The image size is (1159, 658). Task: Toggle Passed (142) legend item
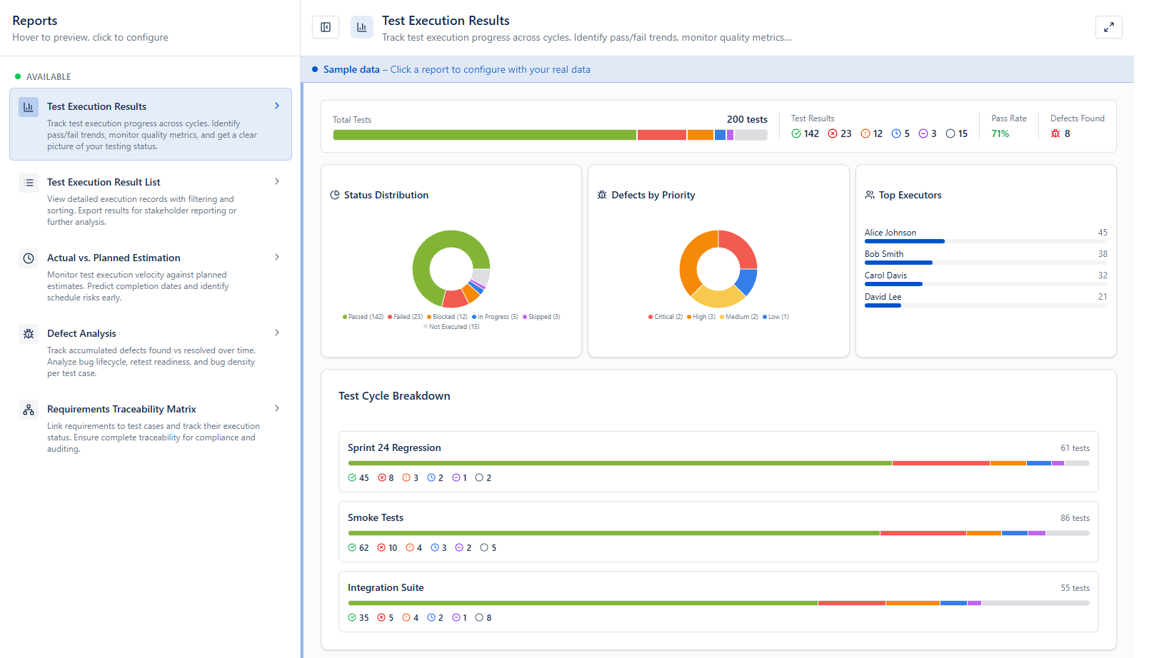pyautogui.click(x=363, y=317)
